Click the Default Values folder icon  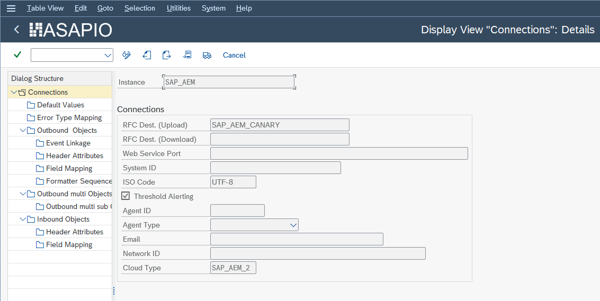(x=31, y=105)
